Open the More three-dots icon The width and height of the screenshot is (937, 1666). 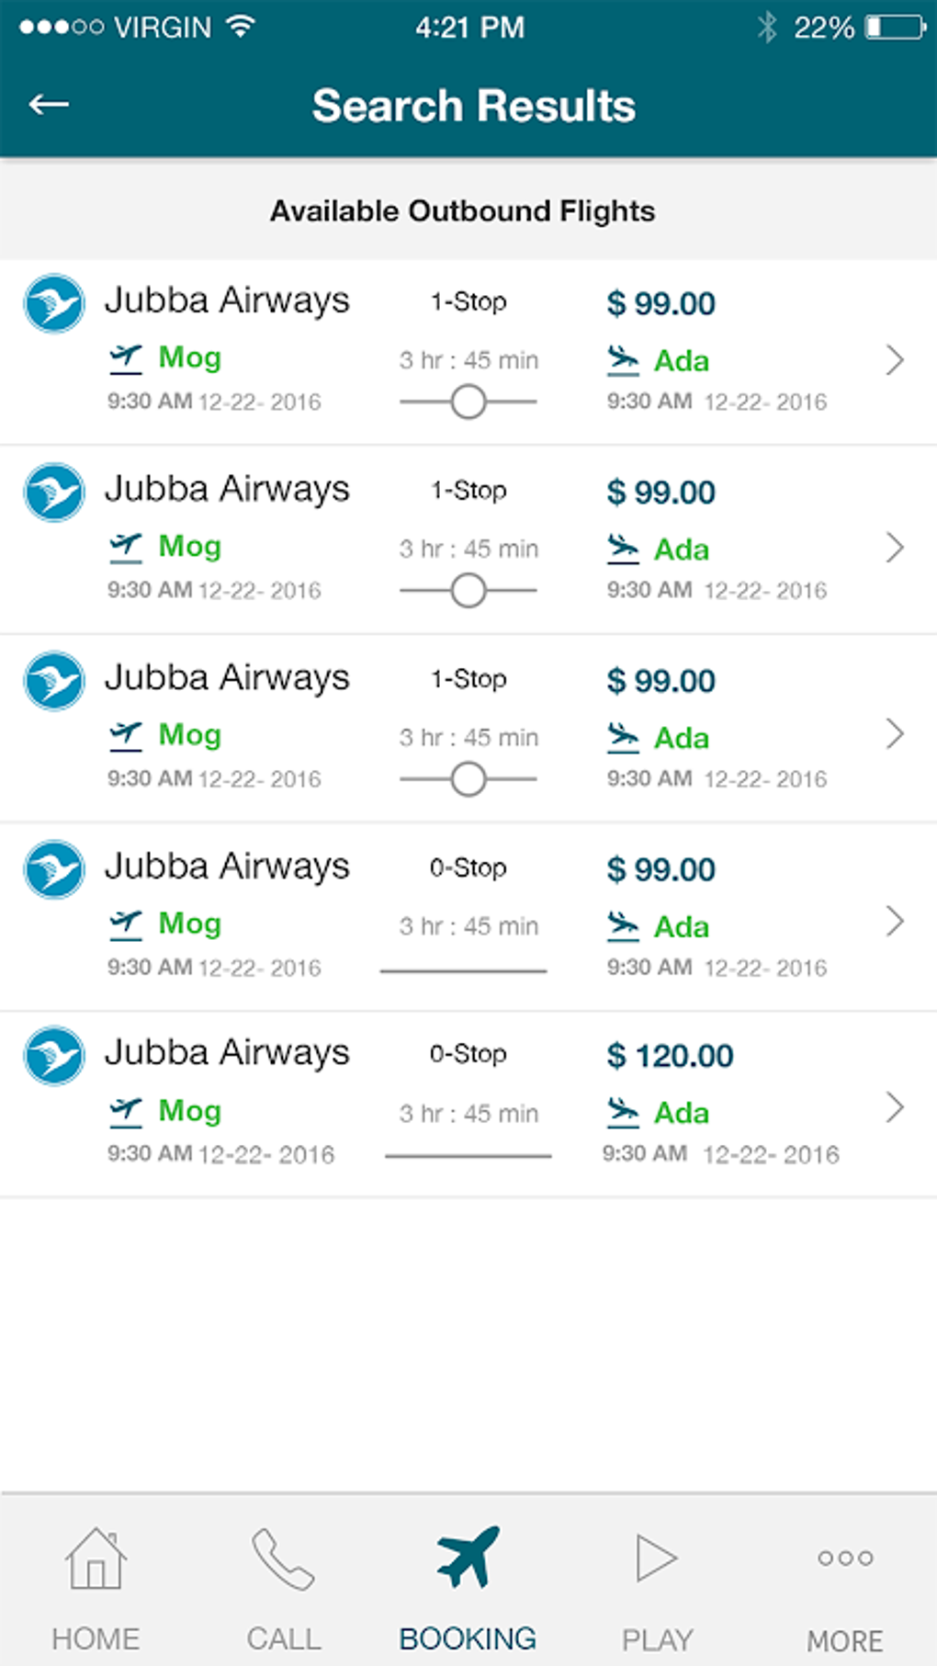click(845, 1558)
